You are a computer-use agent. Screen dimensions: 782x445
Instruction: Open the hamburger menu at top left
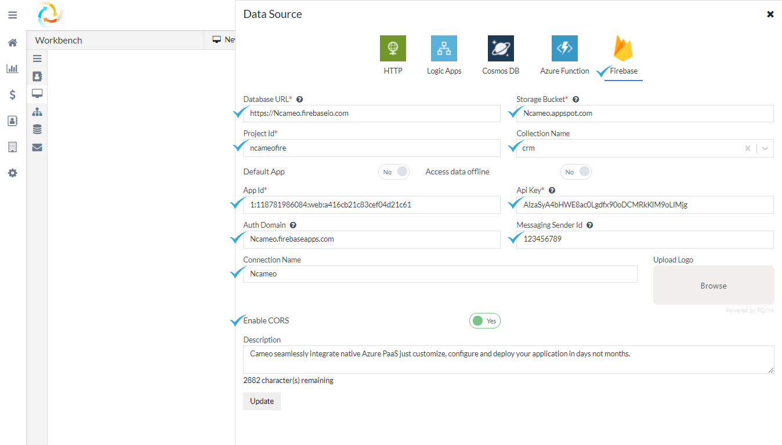(12, 15)
